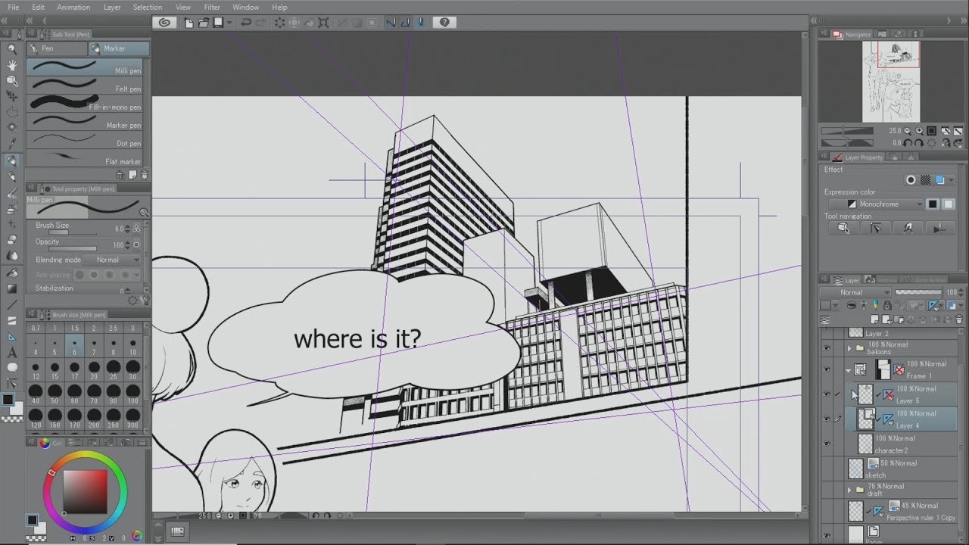Toggle snap to ruler

[391, 23]
